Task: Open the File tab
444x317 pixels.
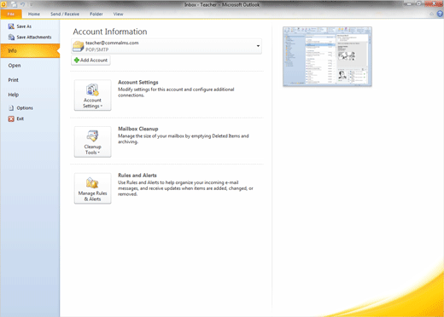Action: [11, 14]
